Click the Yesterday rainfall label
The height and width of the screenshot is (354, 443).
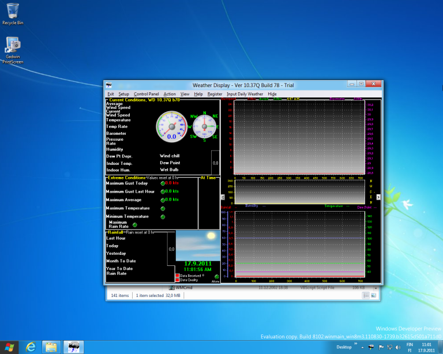tap(116, 254)
